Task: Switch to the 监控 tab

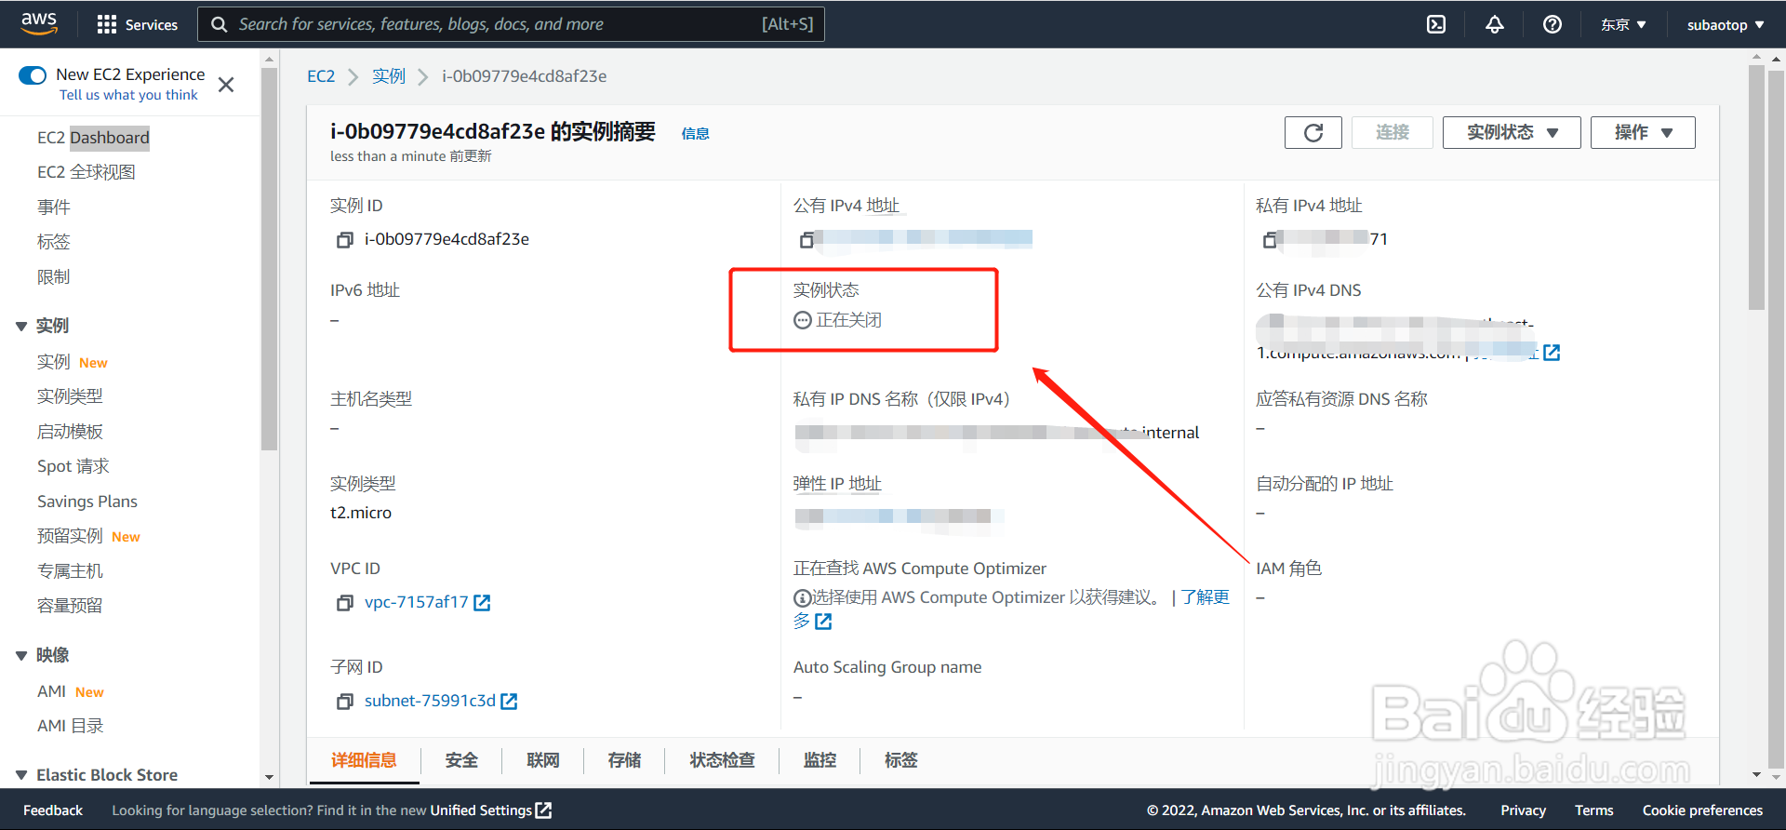Action: 820,760
